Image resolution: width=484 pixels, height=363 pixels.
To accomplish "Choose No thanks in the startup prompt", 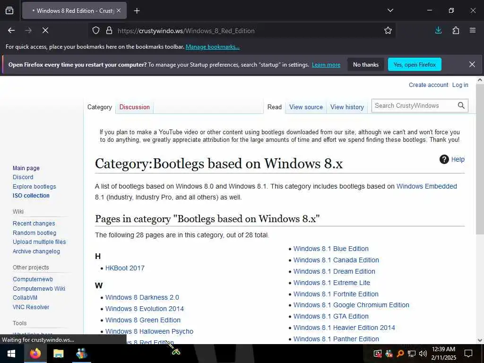I will (366, 64).
